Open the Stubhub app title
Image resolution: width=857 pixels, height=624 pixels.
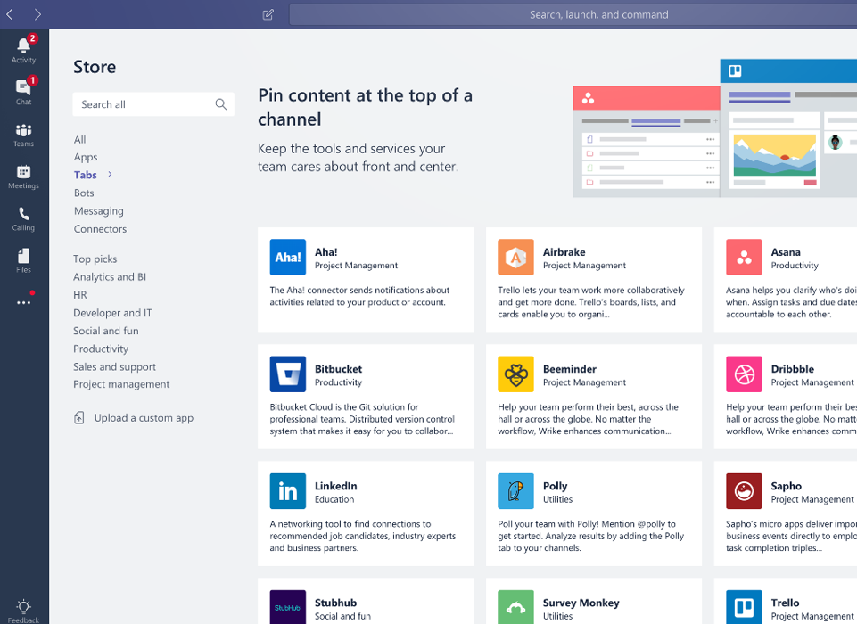pyautogui.click(x=335, y=603)
